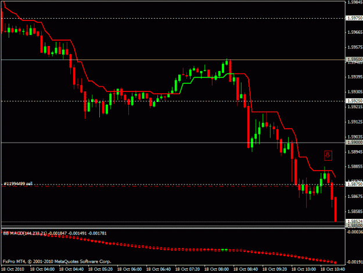Viewport: 363px width, 273px height.
Task: Click the 1.58675 price axis label
Action: click(355, 197)
